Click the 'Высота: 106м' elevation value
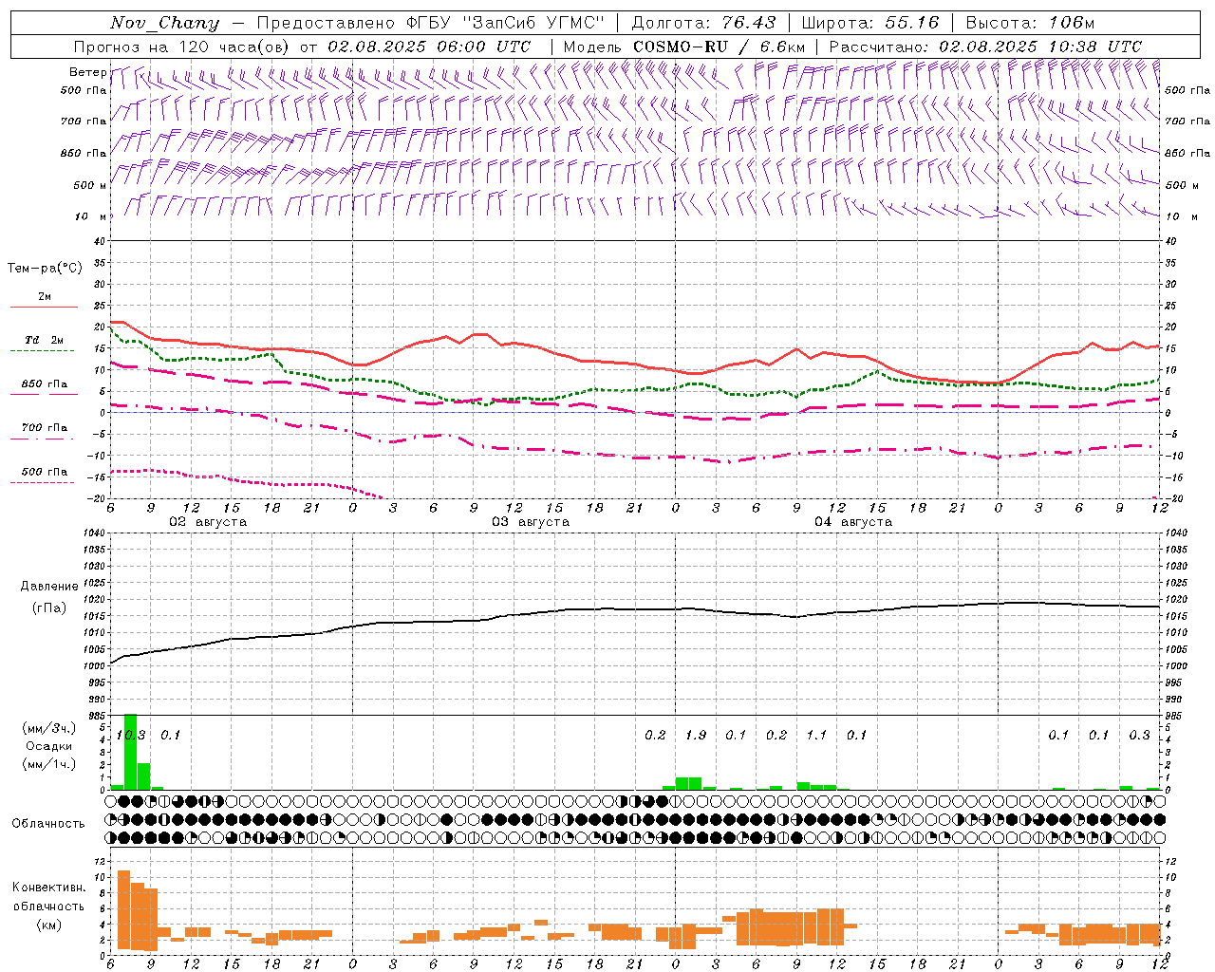 (x=1030, y=23)
